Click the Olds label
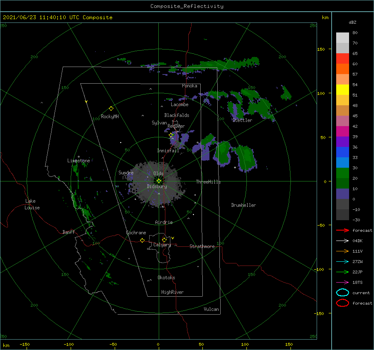This screenshot has height=350, width=374. (158, 174)
